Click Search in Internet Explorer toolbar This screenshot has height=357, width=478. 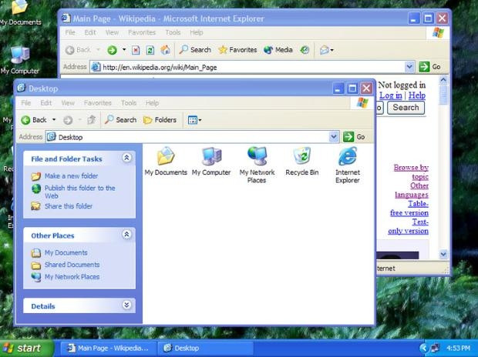coord(195,50)
